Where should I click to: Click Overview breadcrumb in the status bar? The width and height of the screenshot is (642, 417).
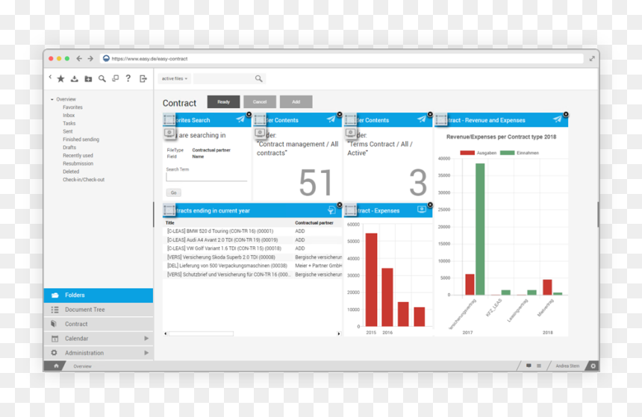[82, 366]
